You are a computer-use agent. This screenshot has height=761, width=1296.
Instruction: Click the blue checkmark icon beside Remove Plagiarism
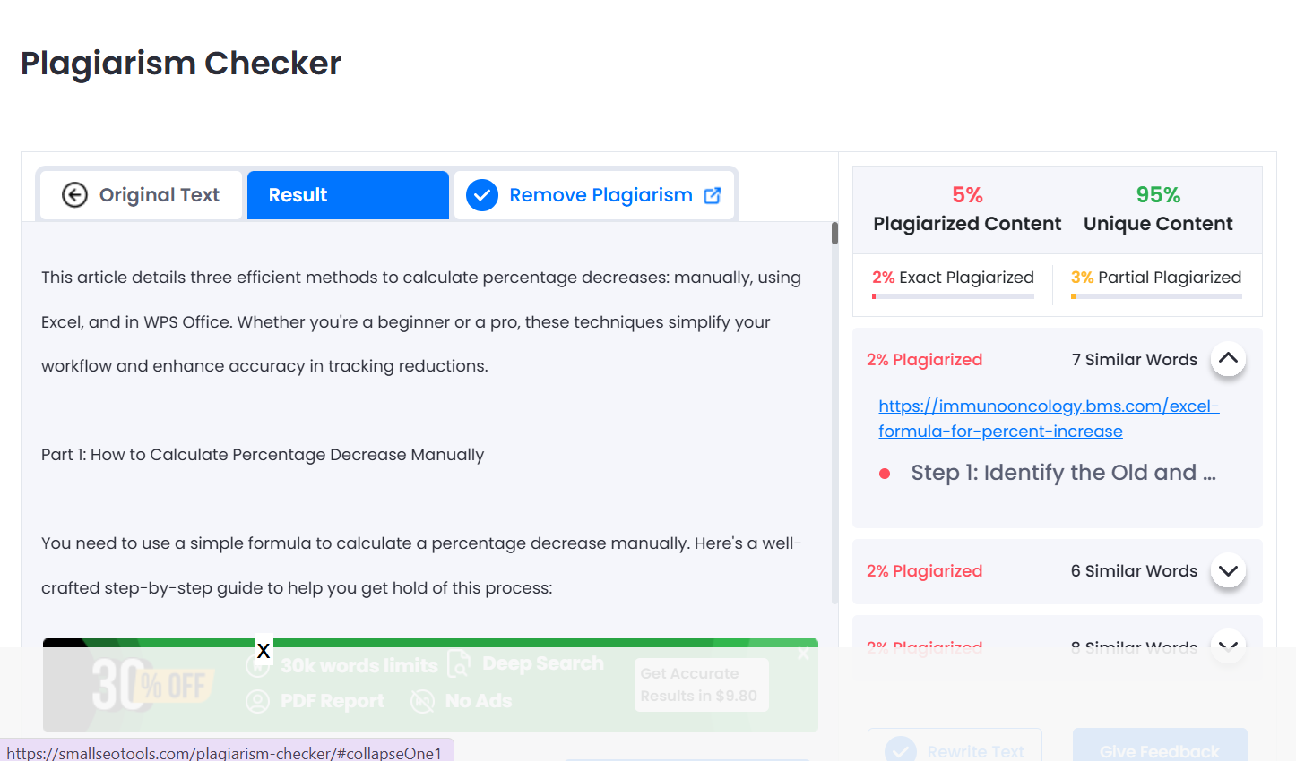[x=482, y=195]
